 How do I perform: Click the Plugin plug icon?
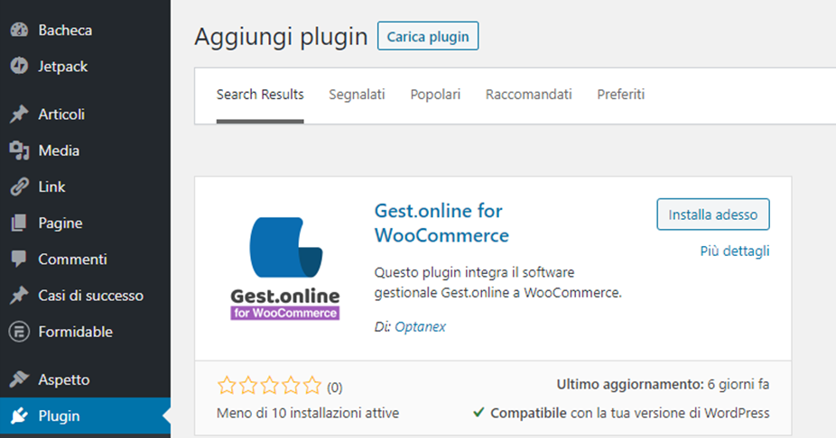(x=19, y=415)
